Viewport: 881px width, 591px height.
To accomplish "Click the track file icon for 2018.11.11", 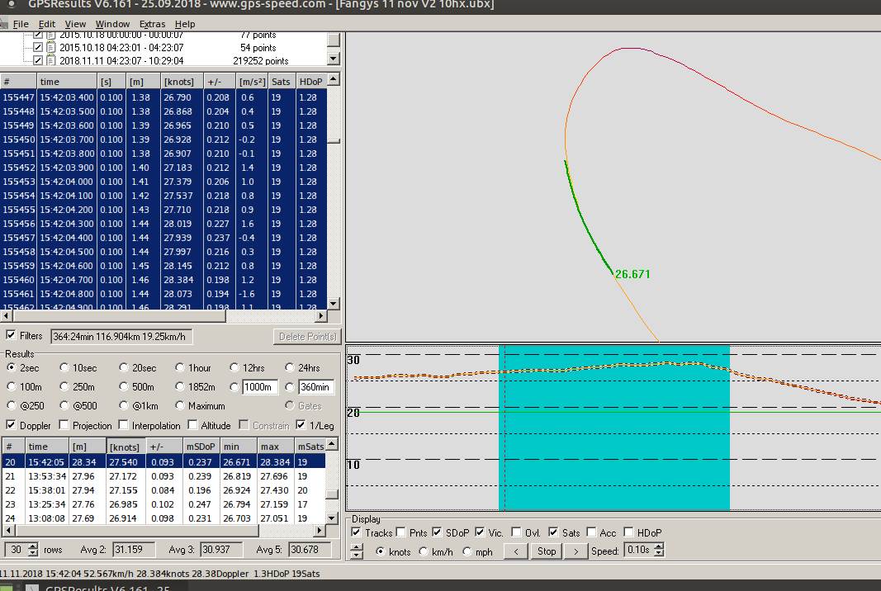I will pyautogui.click(x=50, y=60).
